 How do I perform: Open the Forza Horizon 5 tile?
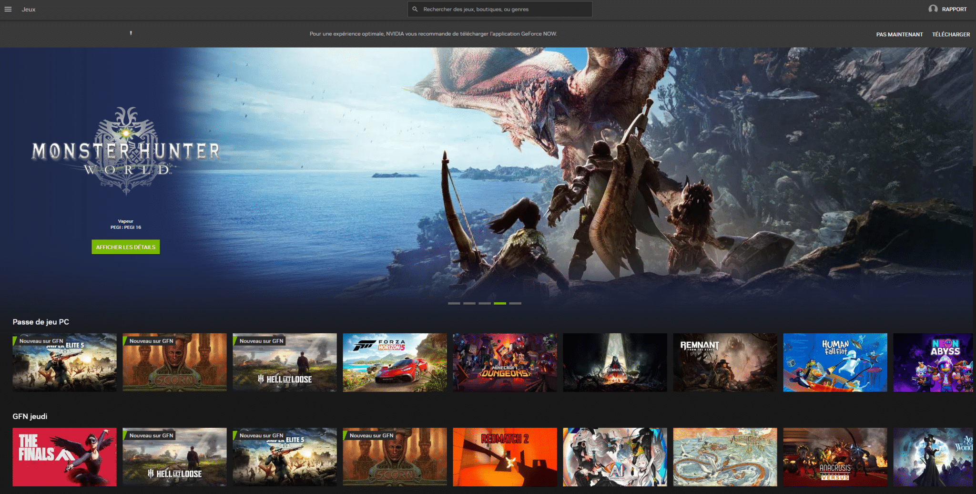(x=395, y=362)
